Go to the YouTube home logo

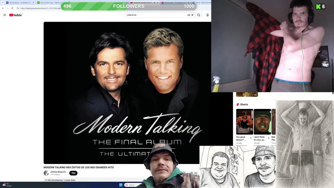click(16, 15)
